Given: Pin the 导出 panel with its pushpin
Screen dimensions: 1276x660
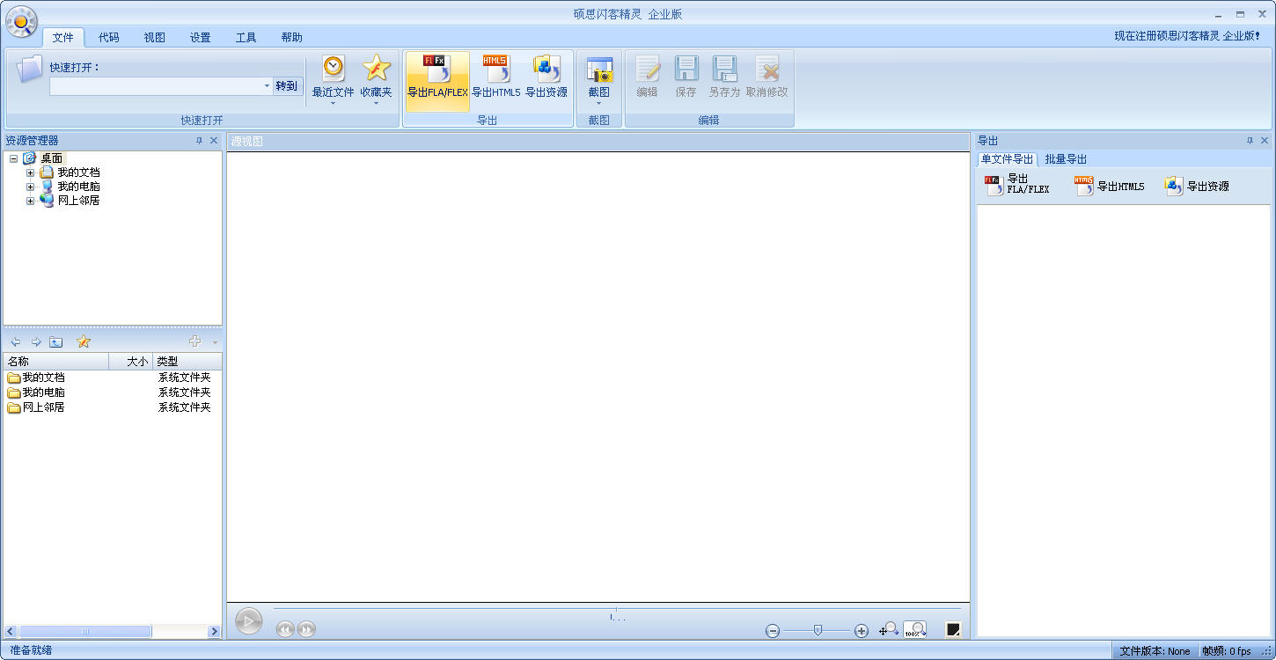Looking at the screenshot, I should tap(1250, 141).
